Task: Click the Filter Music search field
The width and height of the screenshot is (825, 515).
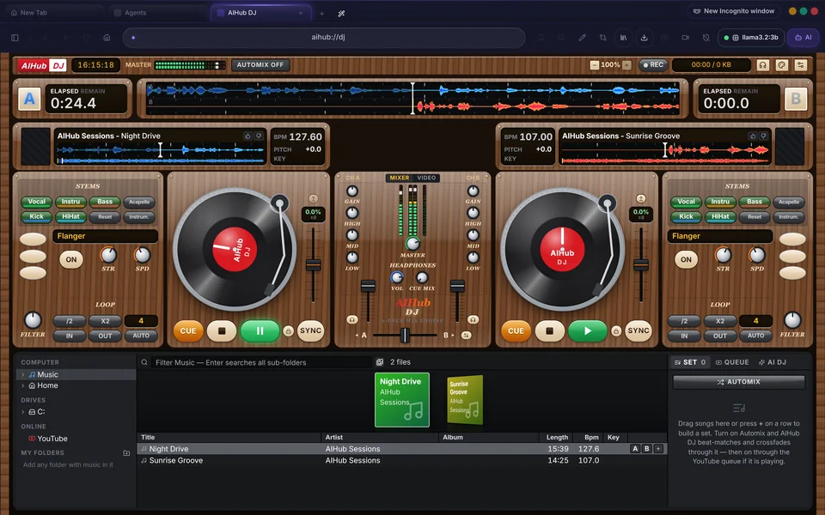Action: click(261, 362)
